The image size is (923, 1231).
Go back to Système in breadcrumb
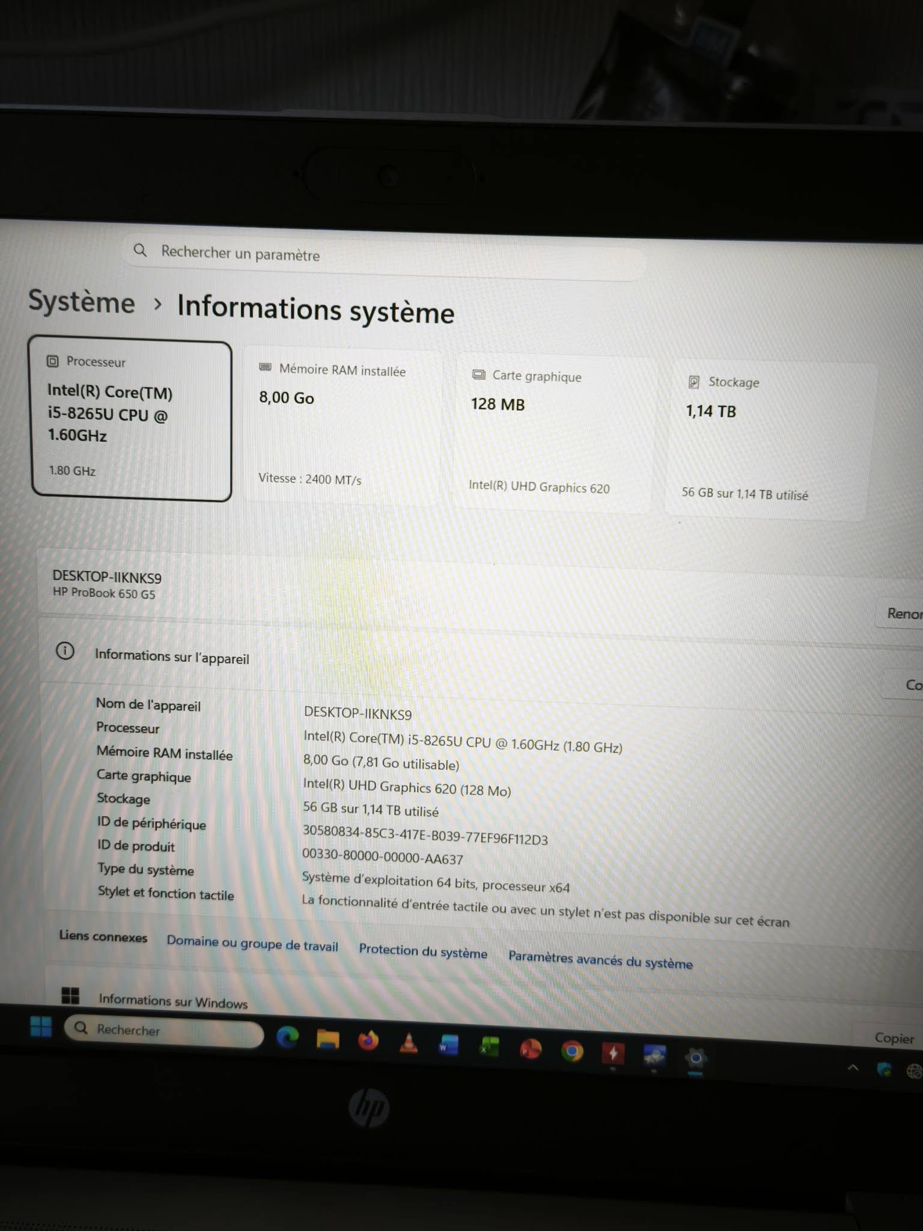[82, 301]
